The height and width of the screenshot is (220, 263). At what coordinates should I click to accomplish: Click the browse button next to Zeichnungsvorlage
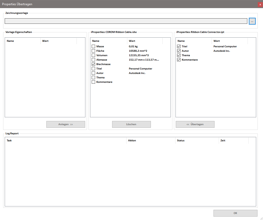[x=252, y=21]
